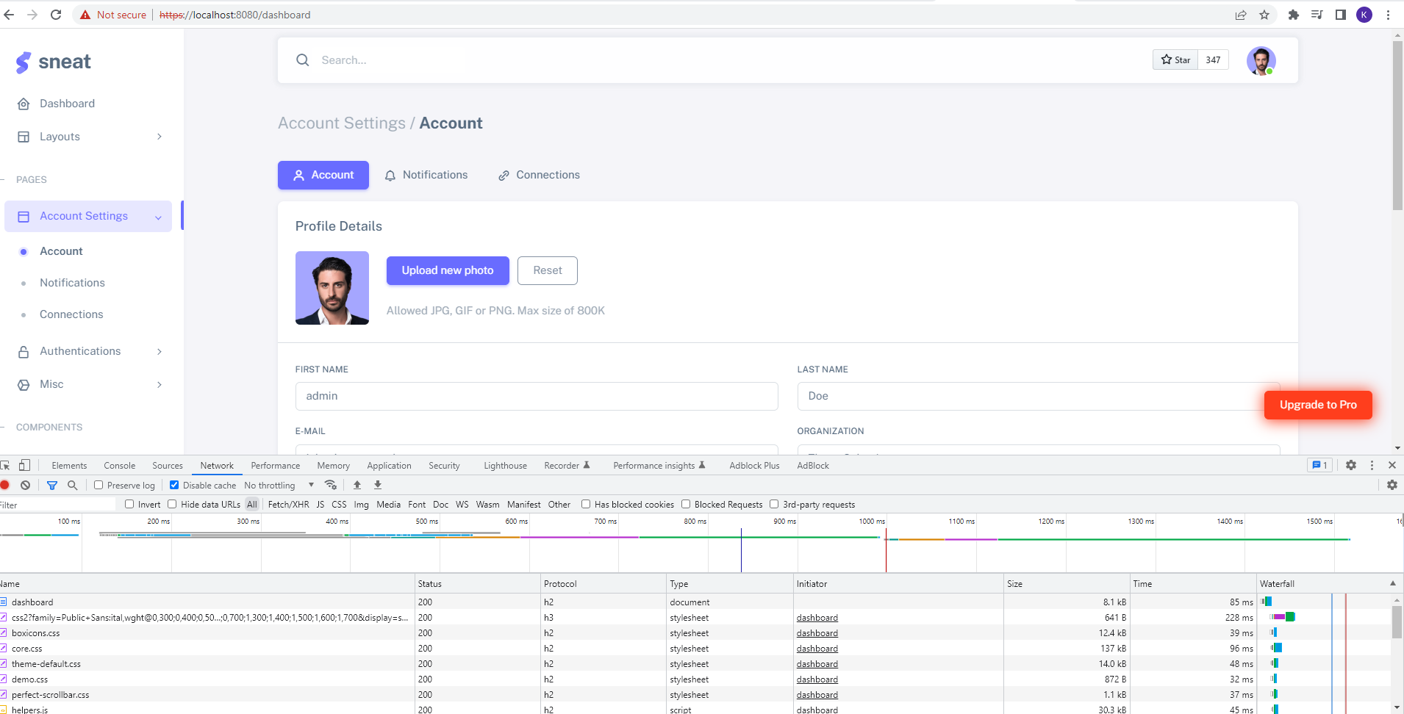
Task: Select the inspect element cursor icon
Action: (6, 465)
